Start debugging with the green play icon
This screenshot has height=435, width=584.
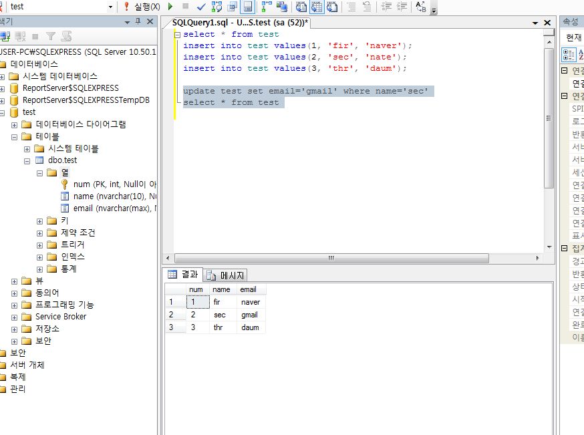[x=170, y=6]
